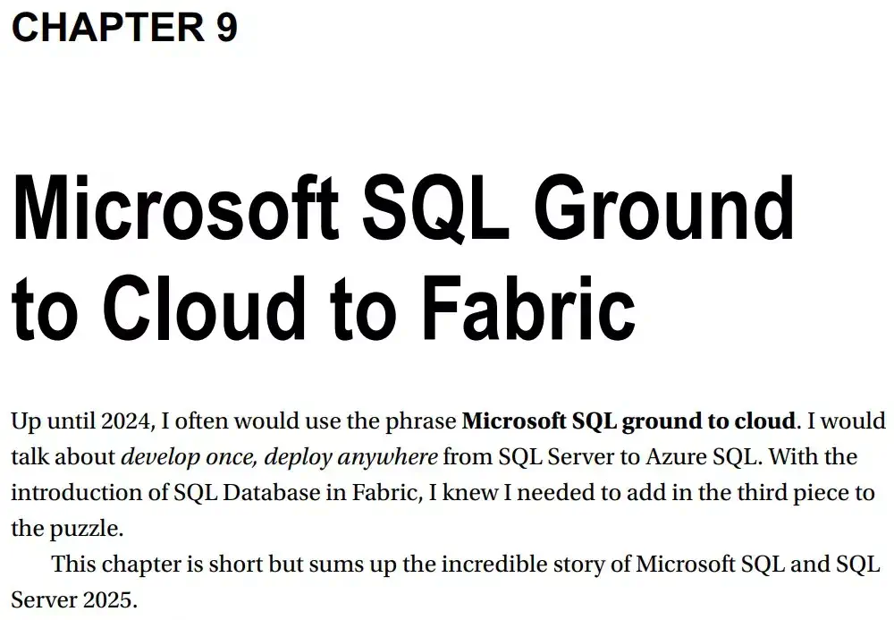Click the italic phrase develop once, deploy anywhere
The width and height of the screenshot is (894, 620).
click(279, 456)
